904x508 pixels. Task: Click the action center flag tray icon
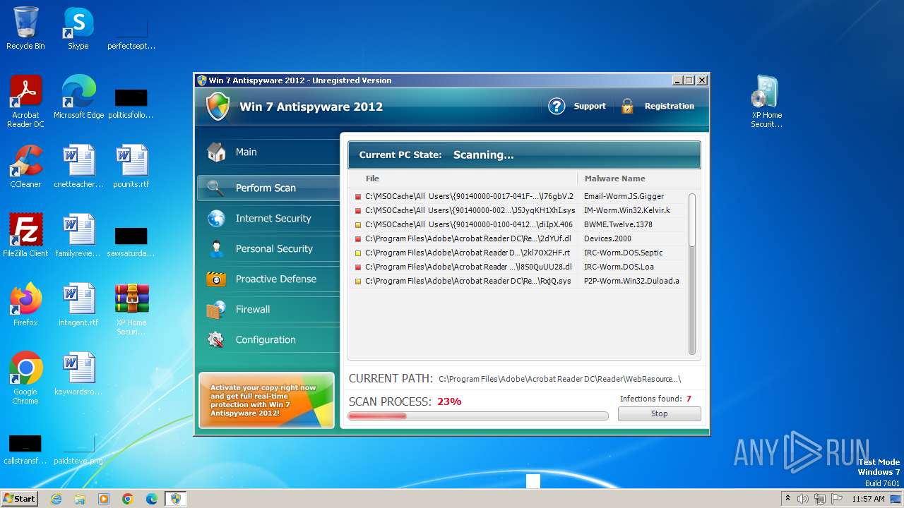coord(837,499)
